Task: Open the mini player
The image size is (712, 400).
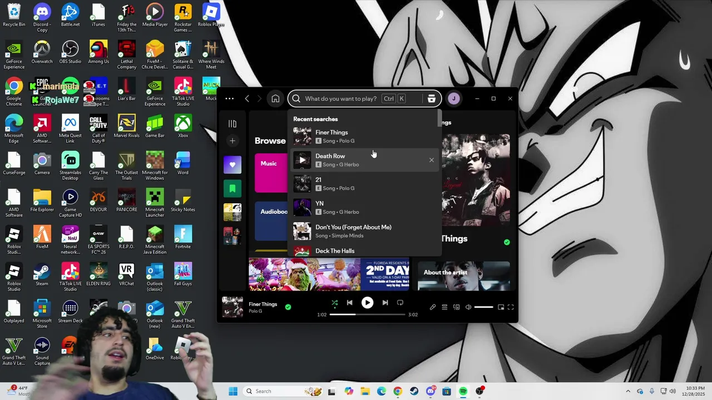Action: [x=501, y=307]
